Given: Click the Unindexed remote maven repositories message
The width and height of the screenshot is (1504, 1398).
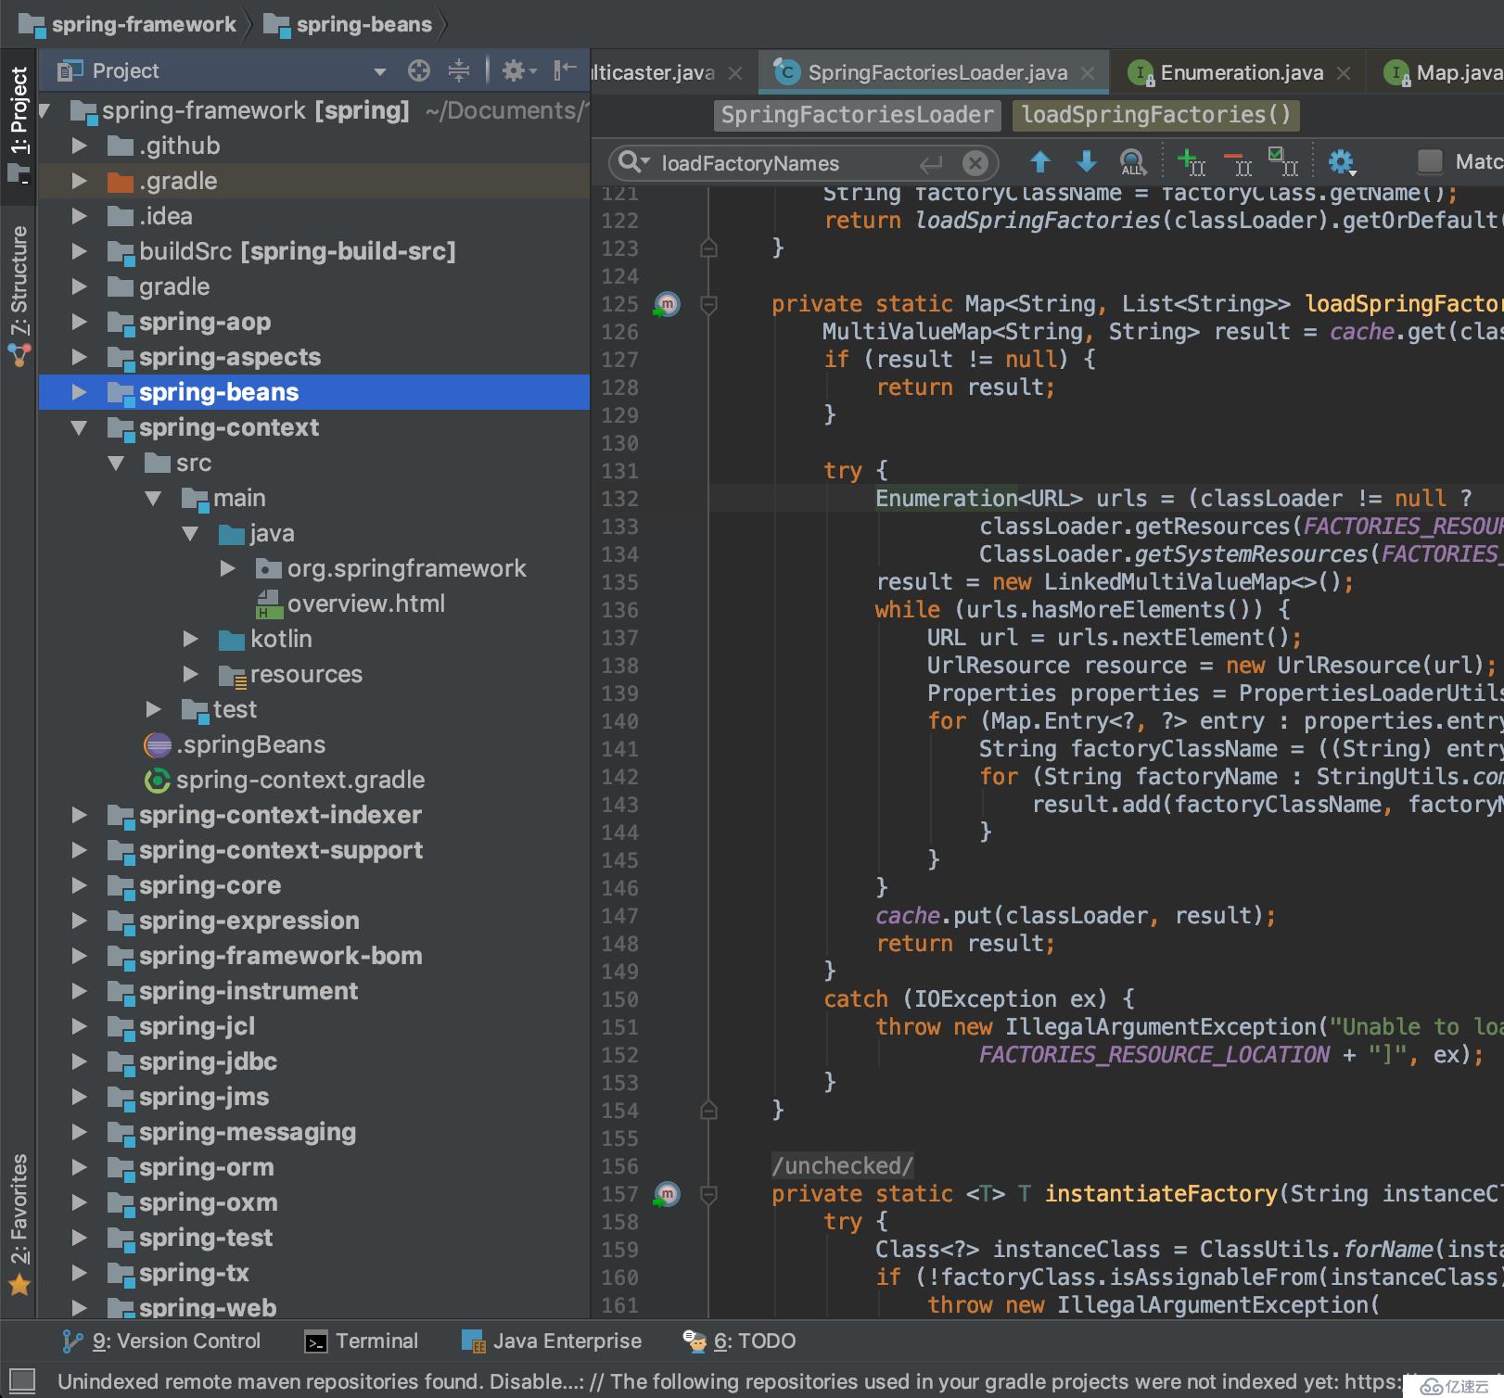Looking at the screenshot, I should pos(728,1381).
